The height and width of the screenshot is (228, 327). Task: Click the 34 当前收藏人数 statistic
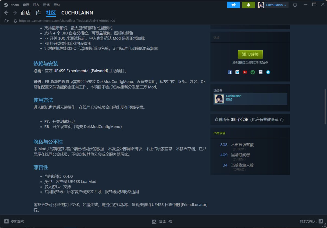tap(238, 165)
